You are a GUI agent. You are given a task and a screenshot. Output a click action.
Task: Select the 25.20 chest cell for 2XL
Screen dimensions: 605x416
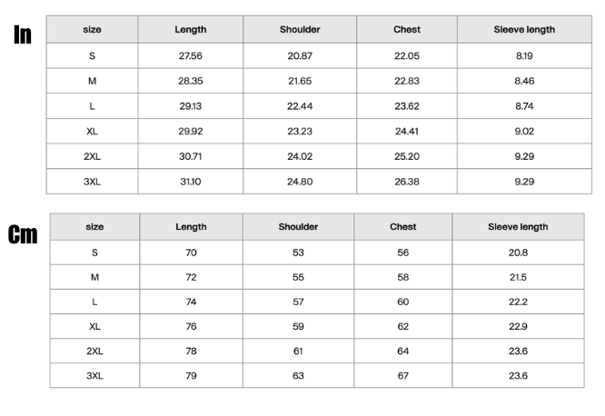point(407,156)
